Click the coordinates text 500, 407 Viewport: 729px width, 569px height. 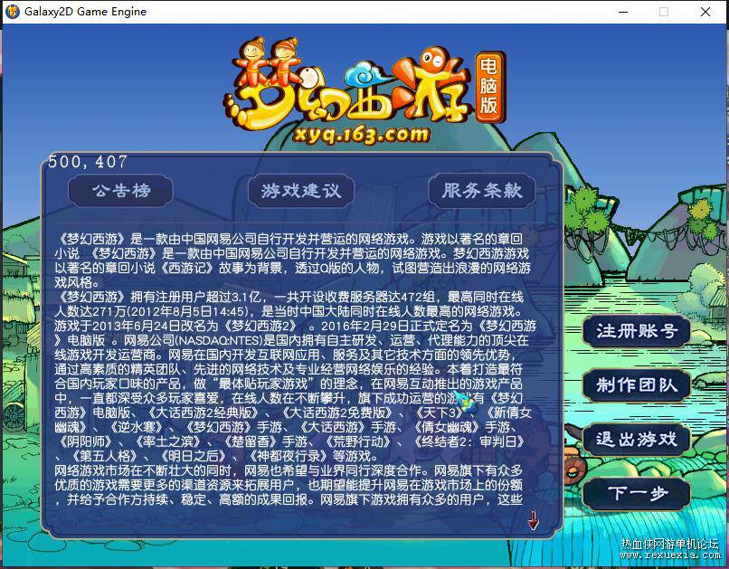coord(88,162)
